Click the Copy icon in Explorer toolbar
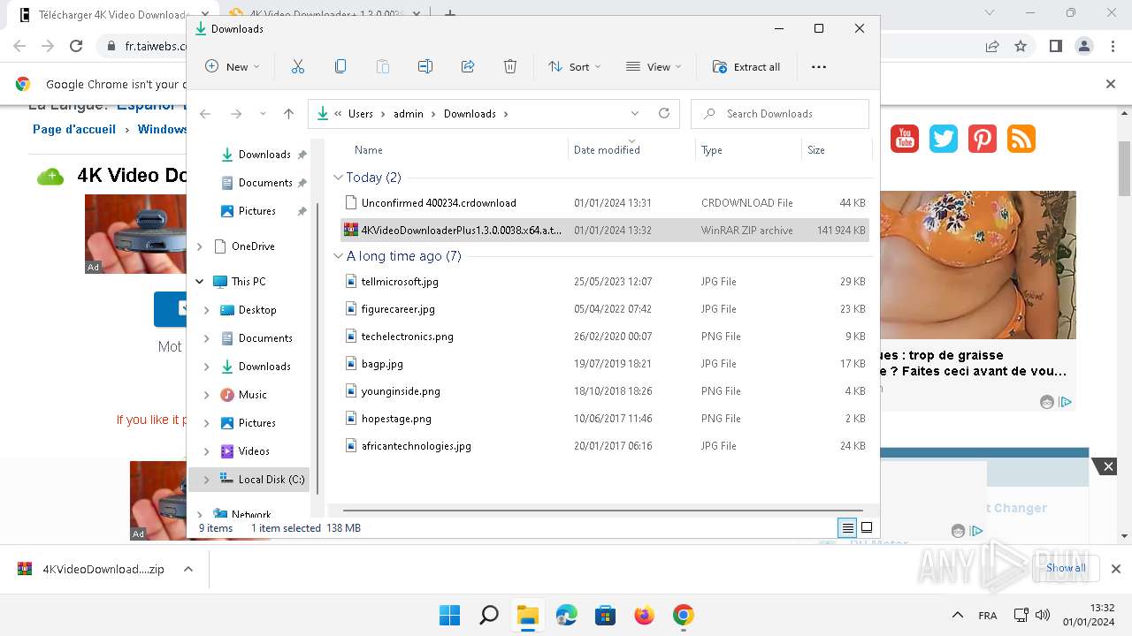This screenshot has height=636, width=1132. tap(340, 66)
